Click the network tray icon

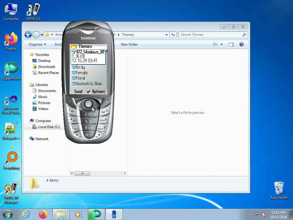pos(257,215)
